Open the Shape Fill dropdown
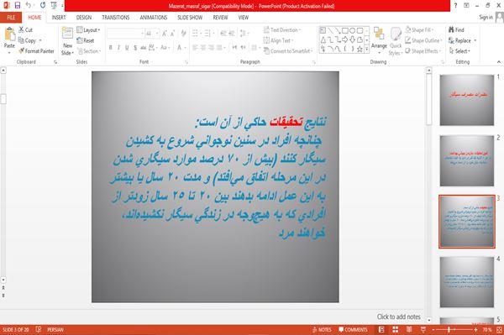Screen dimensions: 504x335 tap(419, 29)
